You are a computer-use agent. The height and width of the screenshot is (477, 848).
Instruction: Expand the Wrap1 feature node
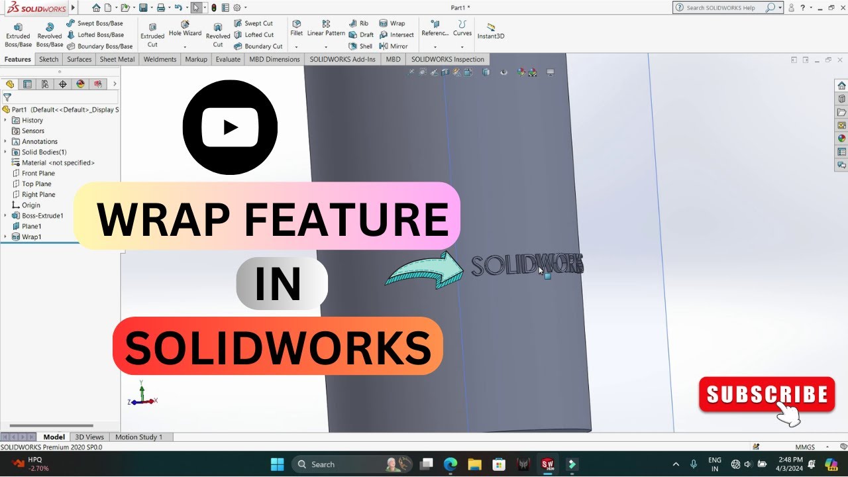coord(5,237)
